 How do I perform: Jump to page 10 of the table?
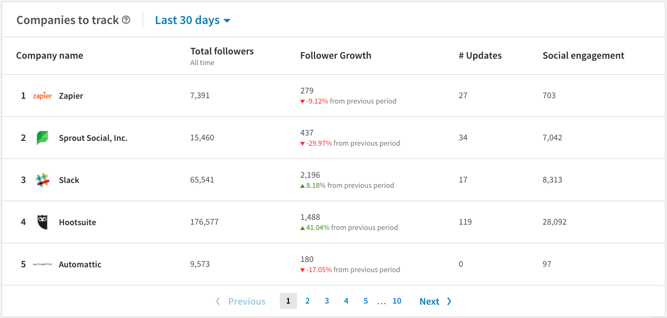coord(397,301)
